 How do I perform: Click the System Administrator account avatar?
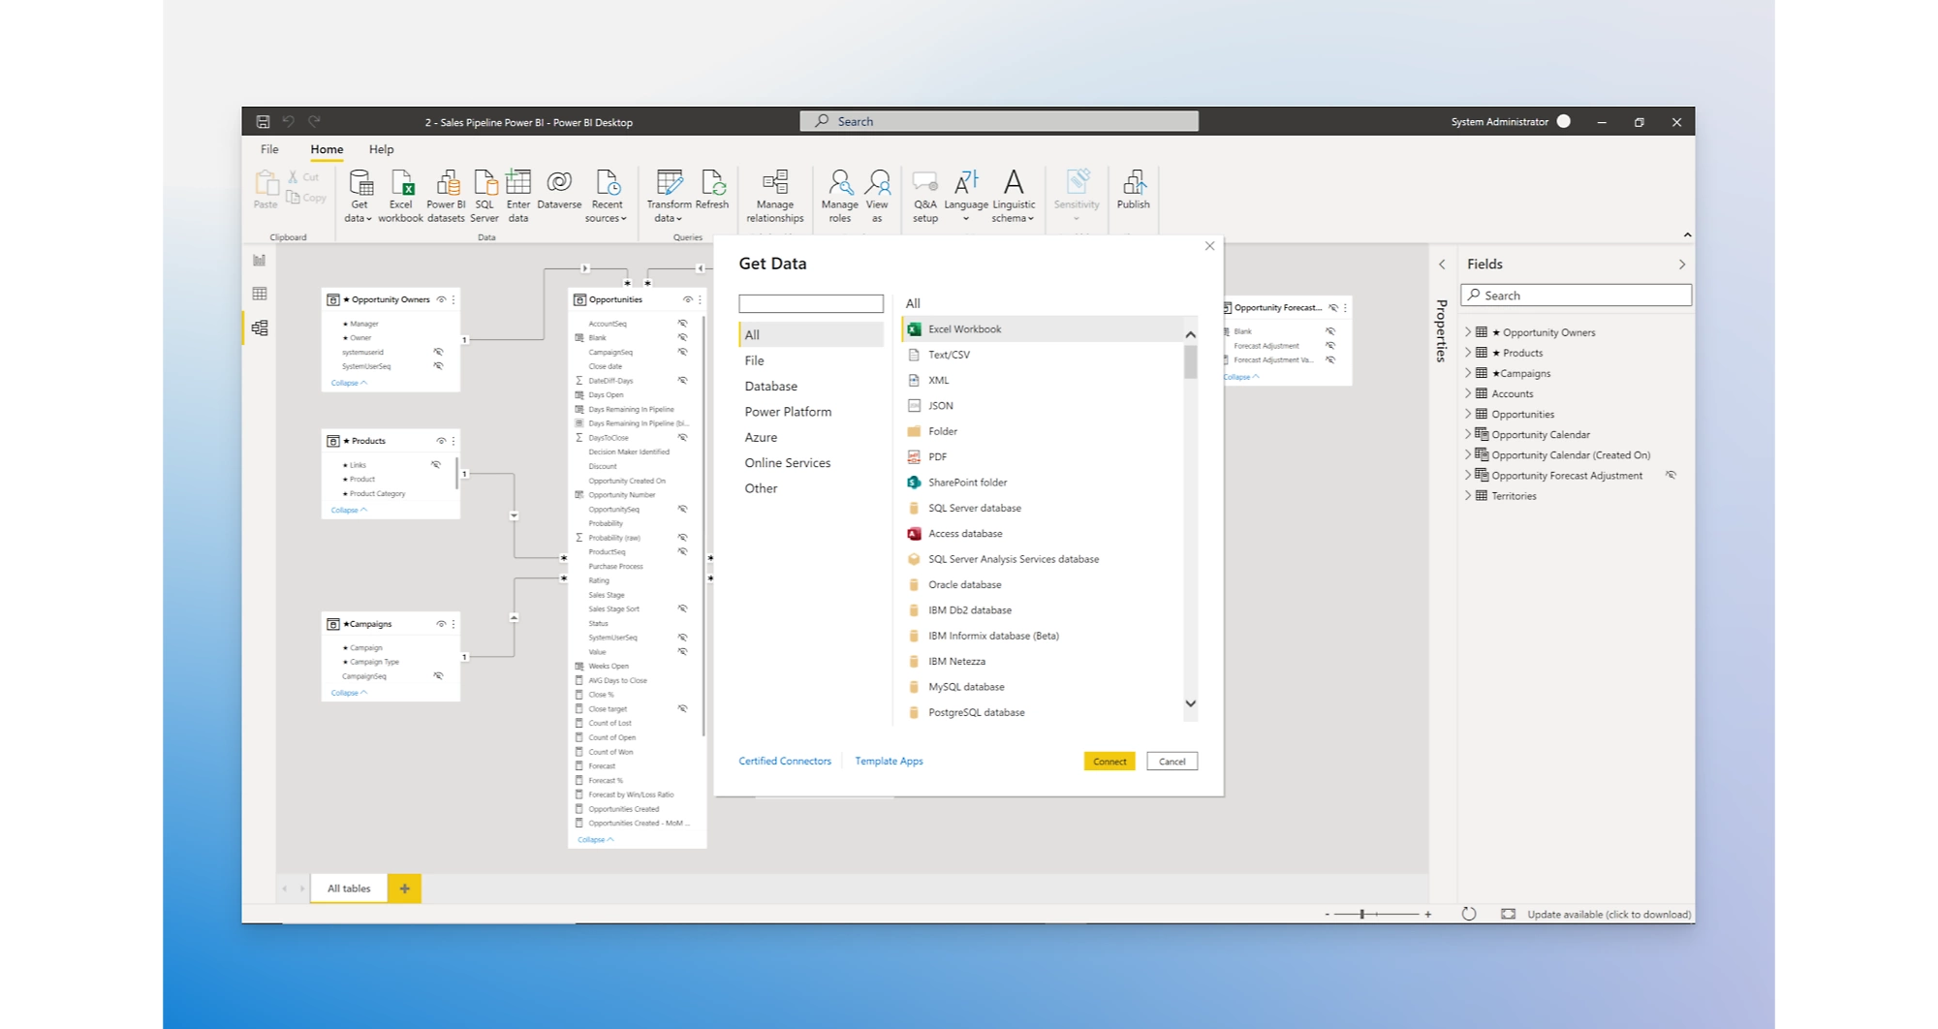point(1563,121)
